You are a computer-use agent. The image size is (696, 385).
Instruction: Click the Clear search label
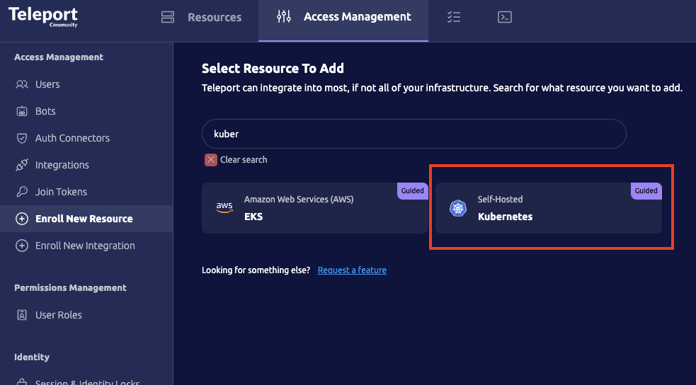244,160
